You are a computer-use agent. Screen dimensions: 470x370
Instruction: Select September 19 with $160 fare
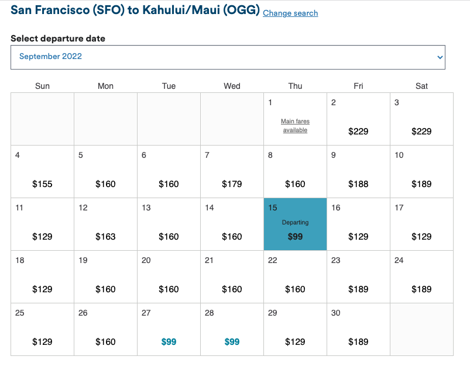click(x=105, y=277)
